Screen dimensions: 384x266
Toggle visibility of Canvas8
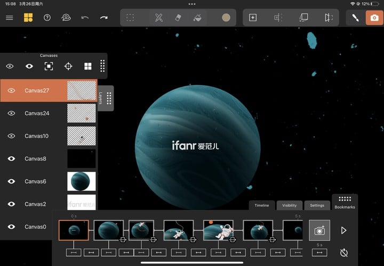pyautogui.click(x=11, y=159)
